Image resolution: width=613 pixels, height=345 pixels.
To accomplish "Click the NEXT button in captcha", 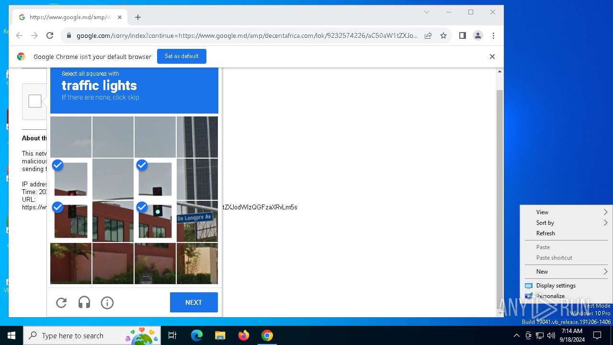I will (194, 302).
